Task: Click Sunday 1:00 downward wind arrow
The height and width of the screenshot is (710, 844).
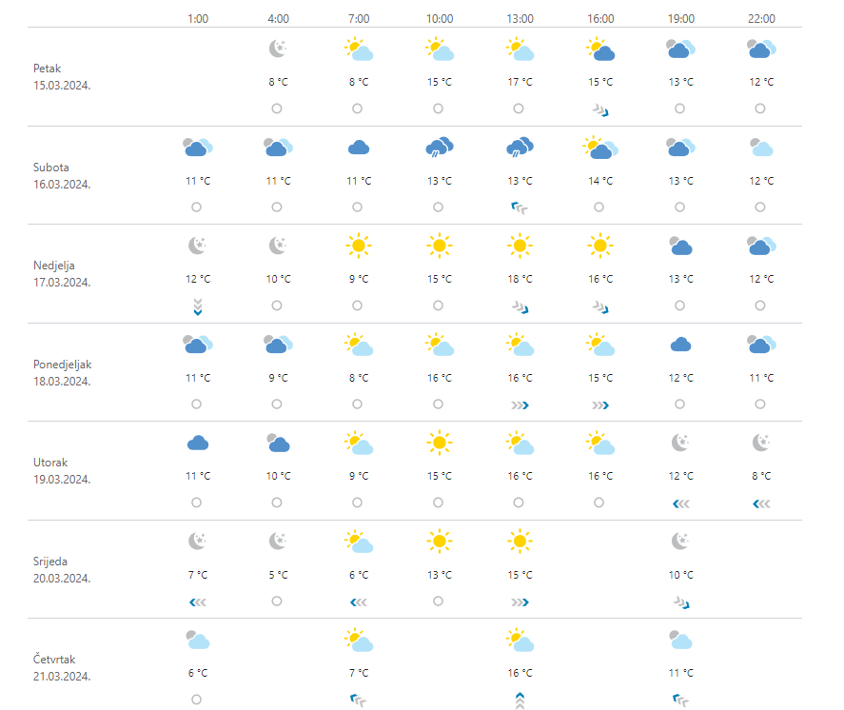Action: [197, 306]
